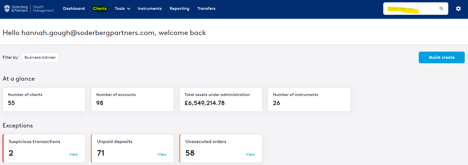Select the Number of accounts card
468x165 pixels.
[133, 100]
